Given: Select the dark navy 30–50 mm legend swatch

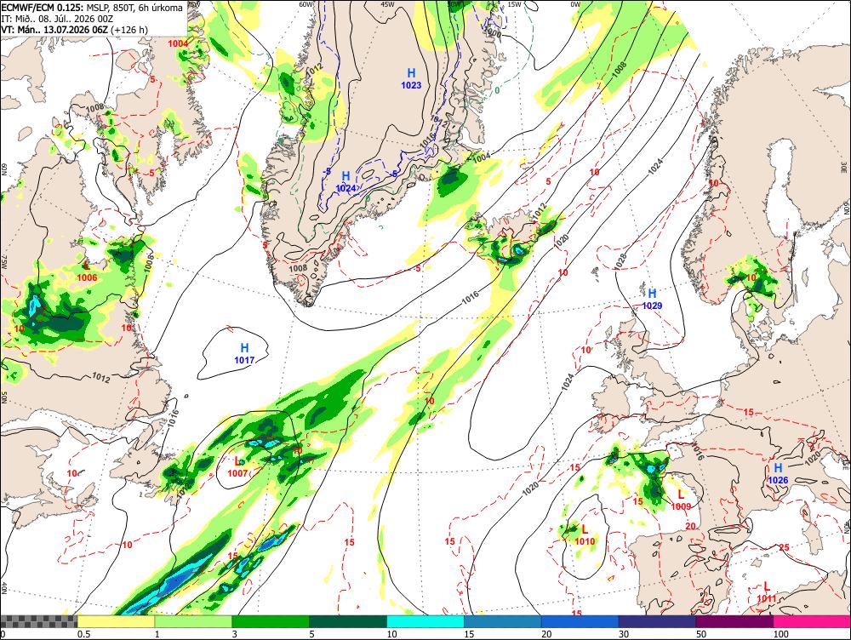Looking at the screenshot, I should (x=657, y=621).
